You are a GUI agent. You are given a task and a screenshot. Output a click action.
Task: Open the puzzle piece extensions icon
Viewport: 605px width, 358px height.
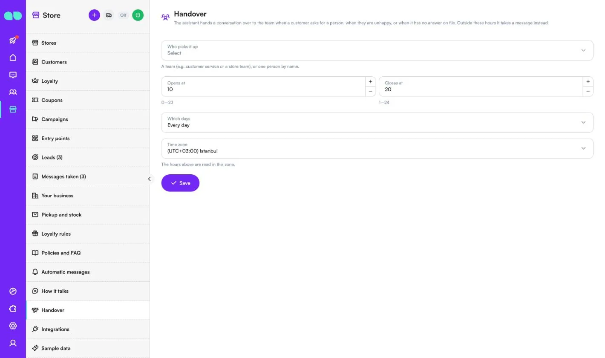point(13,309)
